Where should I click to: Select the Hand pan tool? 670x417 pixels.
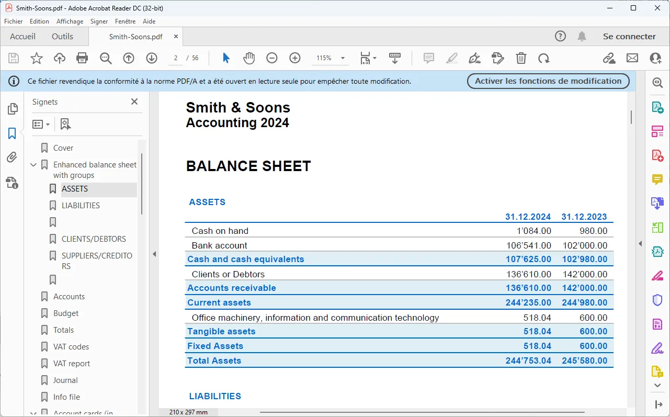[x=249, y=58]
